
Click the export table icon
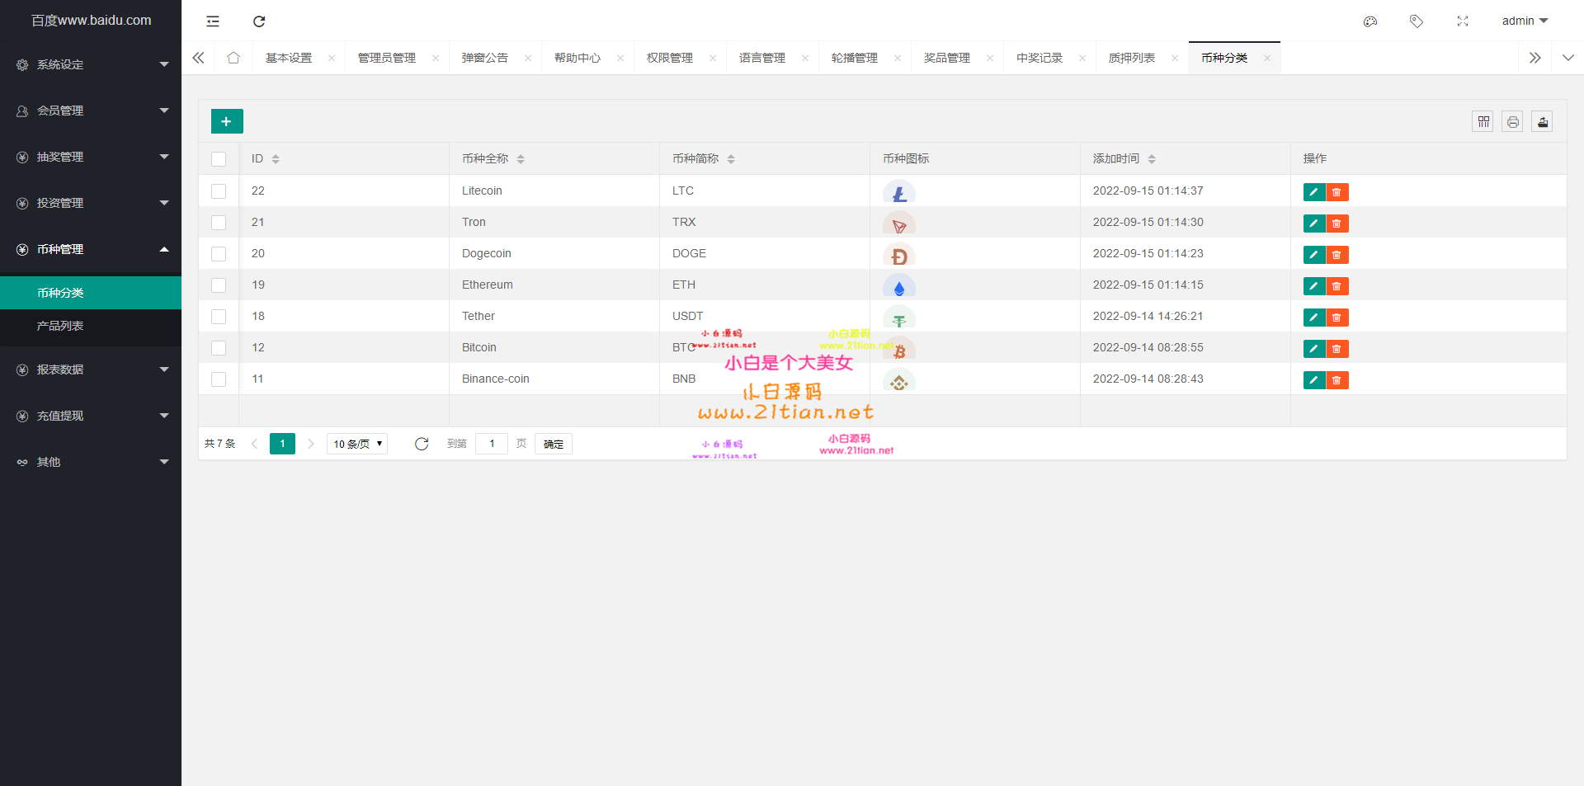1542,122
